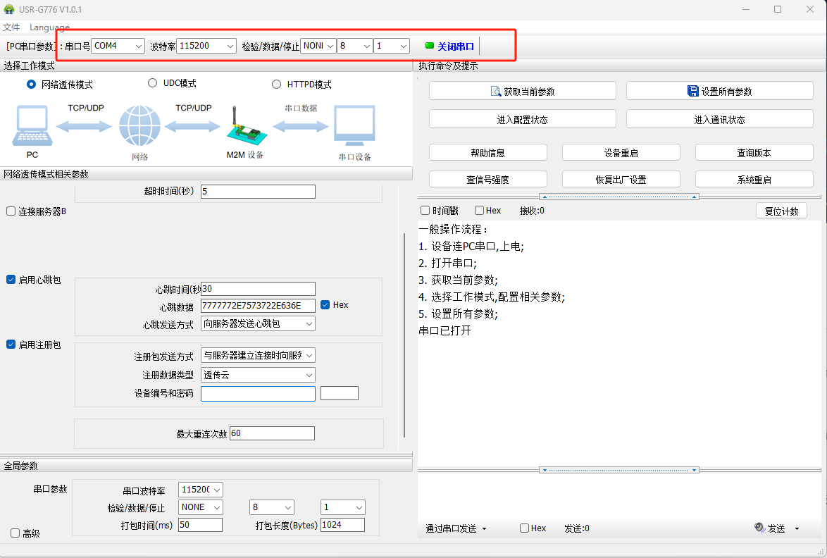The width and height of the screenshot is (827, 558).
Task: Enable the 连接服务器B checkbox
Action: click(11, 211)
